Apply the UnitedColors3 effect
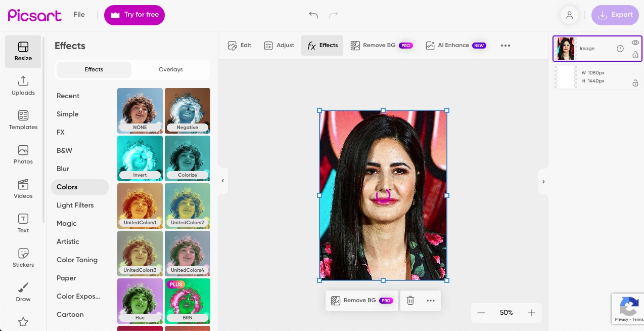 [140, 254]
